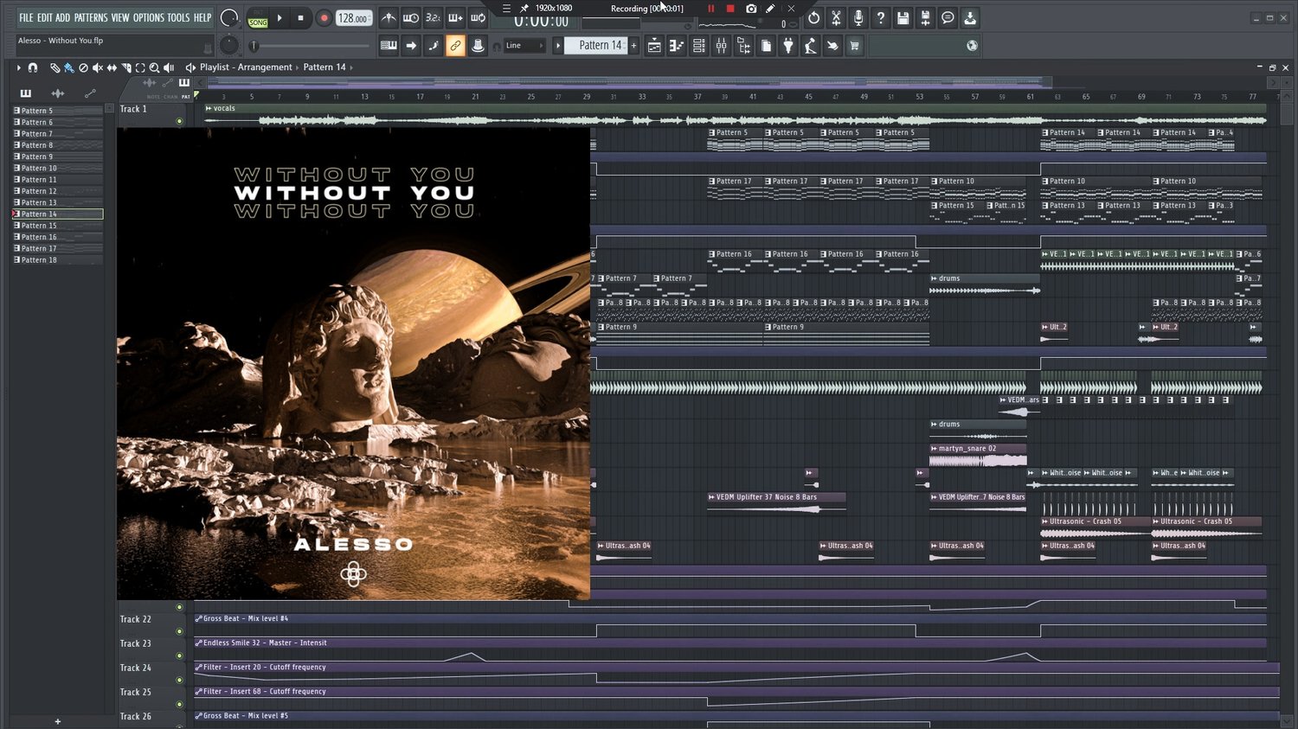Open pattern selector arrow left of Pattern 14
Image resolution: width=1298 pixels, height=729 pixels.
tap(557, 46)
